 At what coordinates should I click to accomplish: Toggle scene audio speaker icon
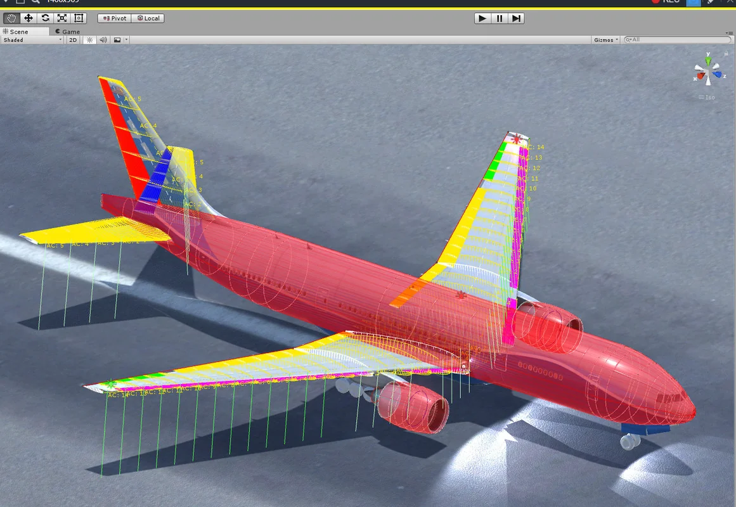pos(103,40)
